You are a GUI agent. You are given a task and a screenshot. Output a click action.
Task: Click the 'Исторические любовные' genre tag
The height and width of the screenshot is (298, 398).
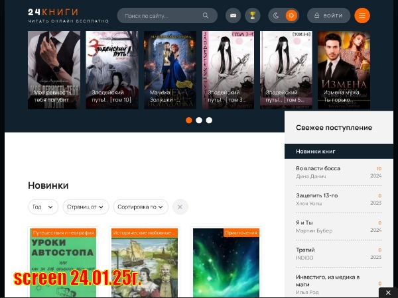pos(145,232)
